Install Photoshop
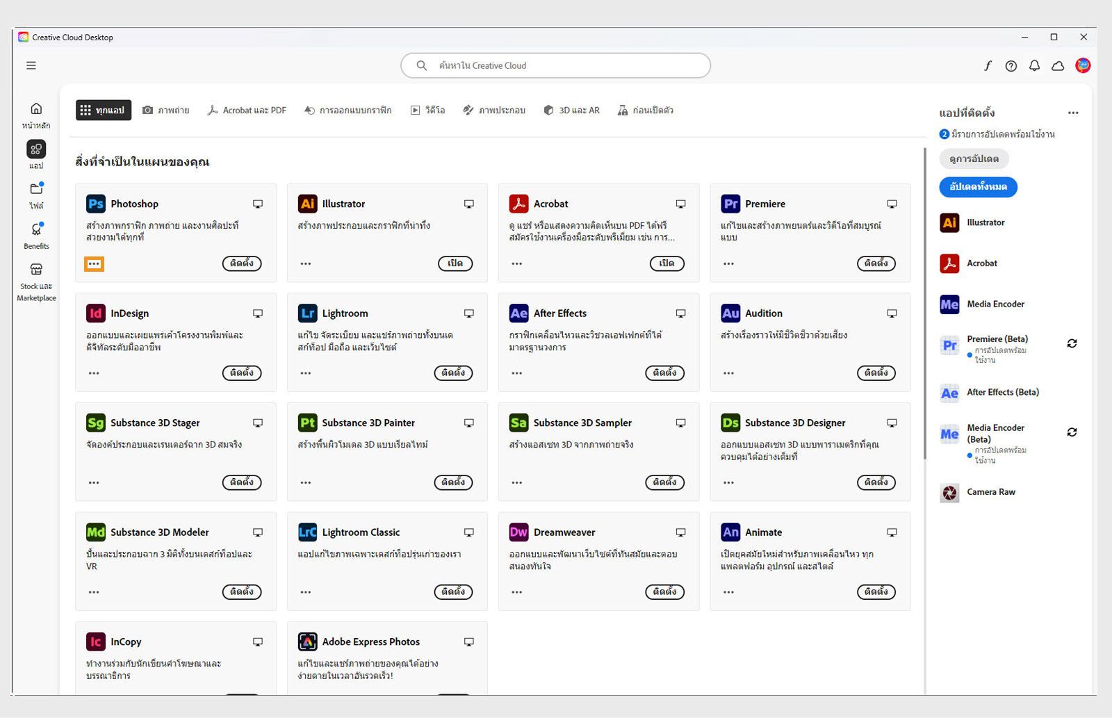Screen dimensions: 1112x718 [x=242, y=263]
